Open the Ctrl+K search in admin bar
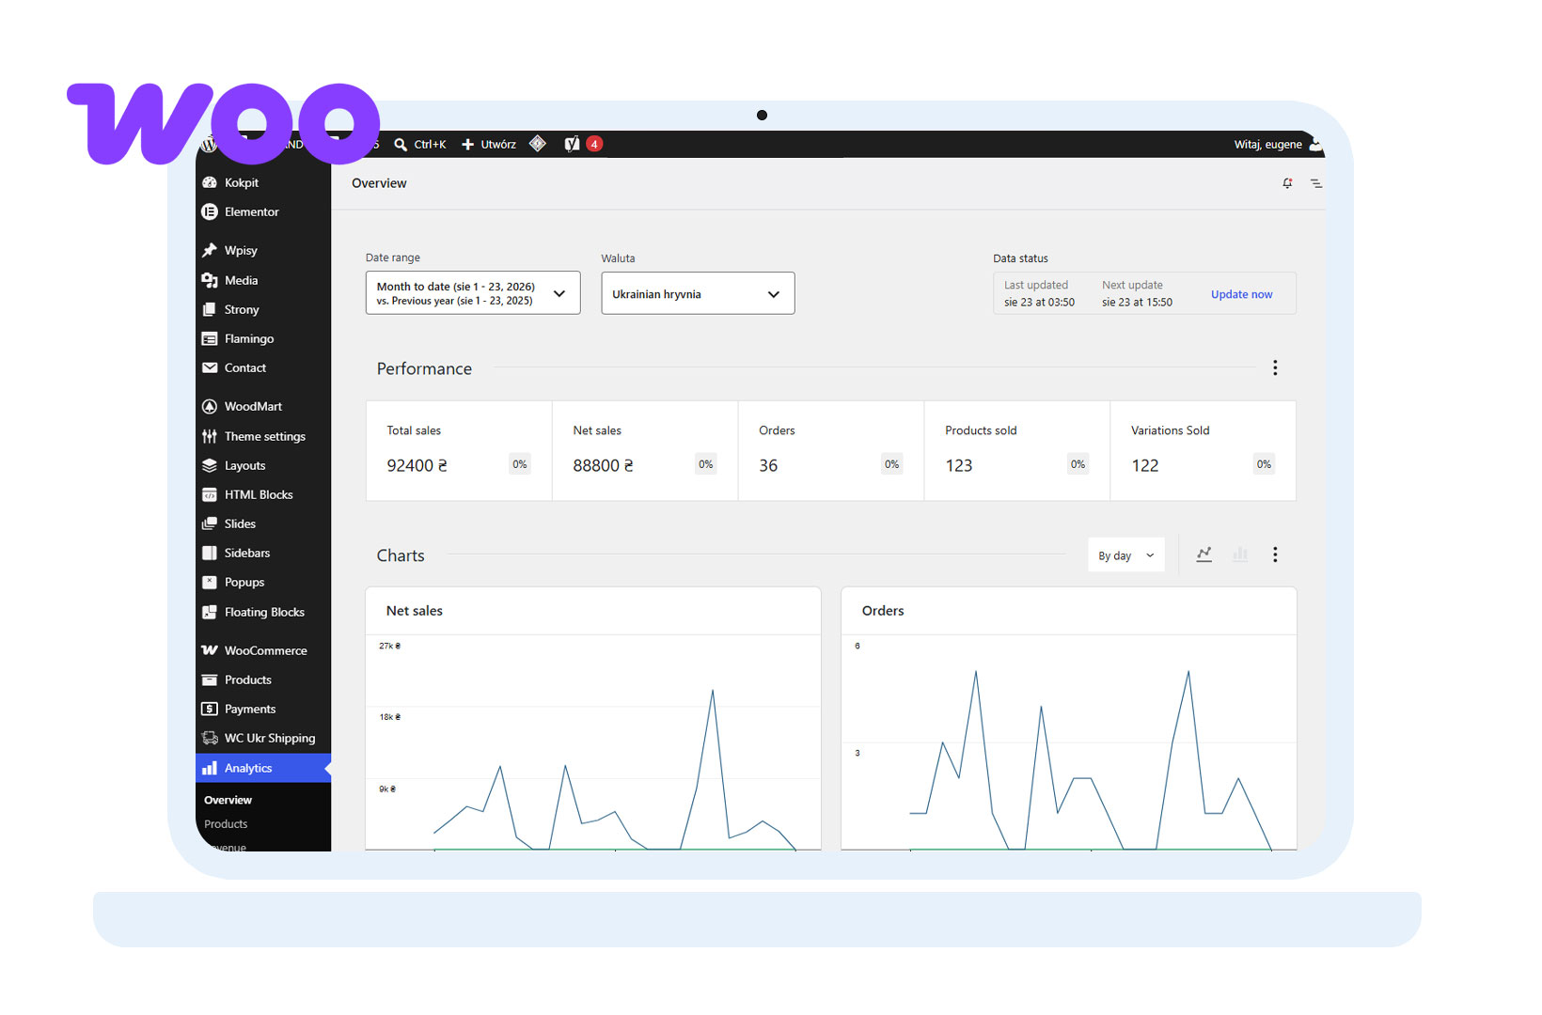The image size is (1542, 1015). [420, 144]
